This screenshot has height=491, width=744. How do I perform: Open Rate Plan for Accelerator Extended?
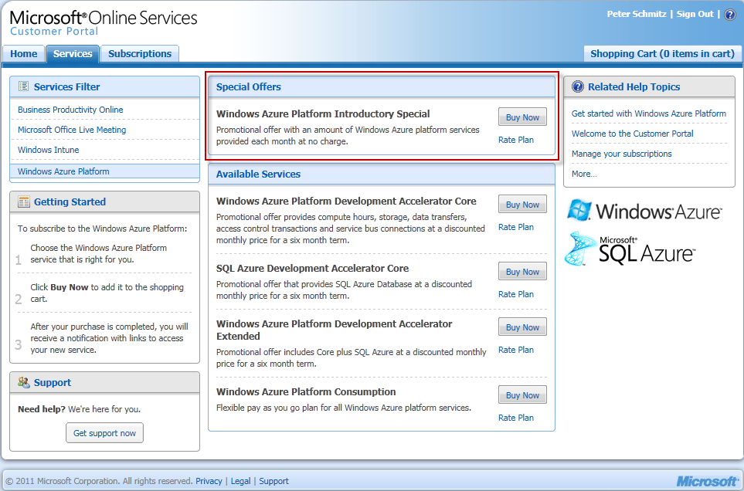(x=516, y=350)
